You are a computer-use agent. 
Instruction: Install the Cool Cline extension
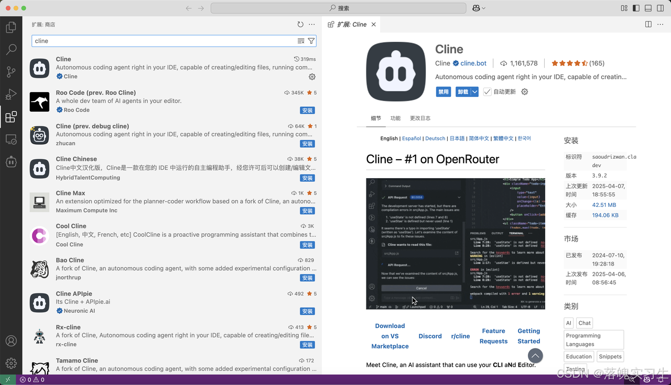(308, 245)
